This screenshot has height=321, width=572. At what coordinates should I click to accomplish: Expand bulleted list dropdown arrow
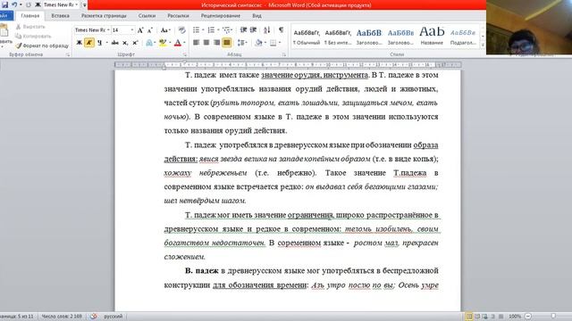[x=203, y=29]
